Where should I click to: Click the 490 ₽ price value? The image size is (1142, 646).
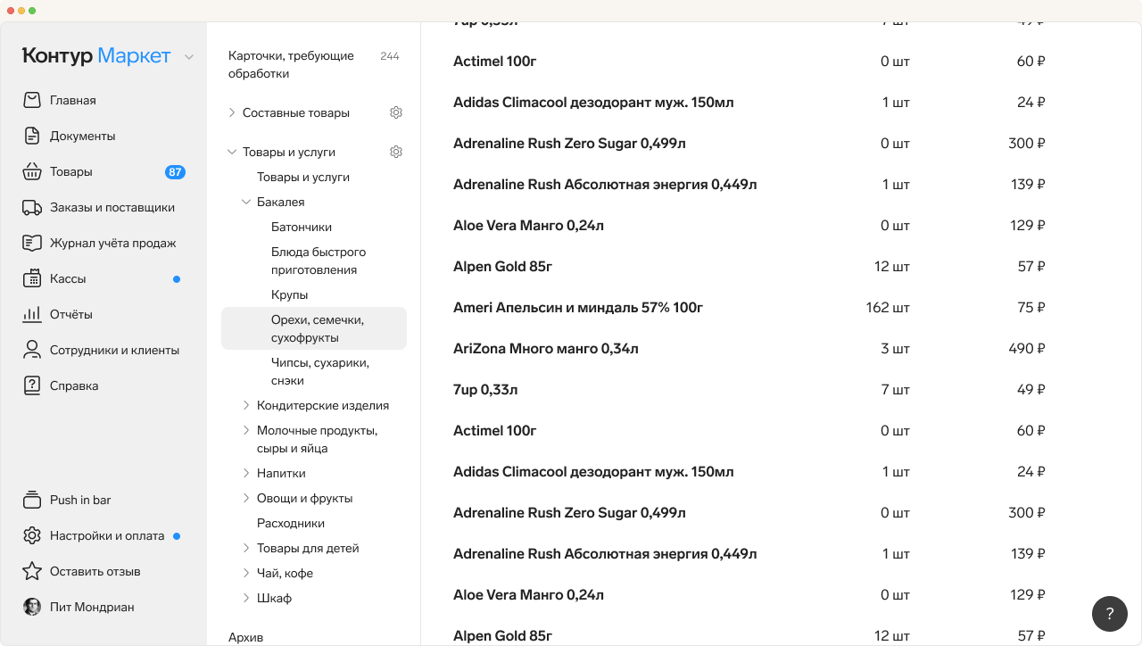pyautogui.click(x=1027, y=349)
